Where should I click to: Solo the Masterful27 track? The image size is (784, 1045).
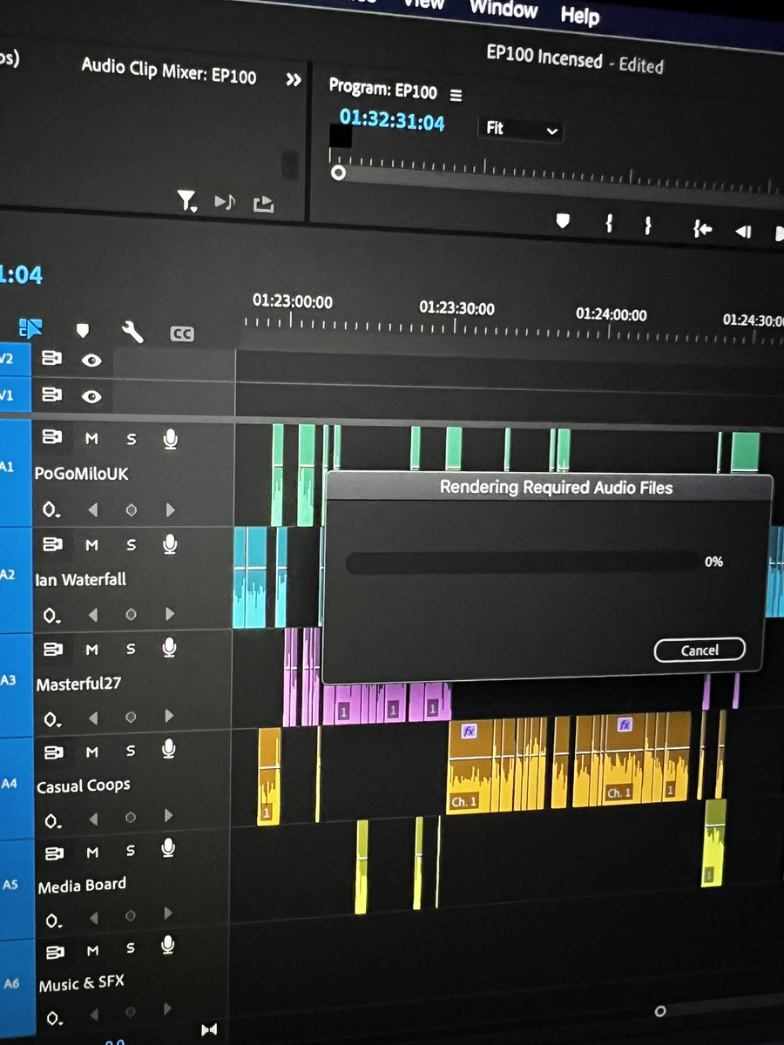[131, 649]
